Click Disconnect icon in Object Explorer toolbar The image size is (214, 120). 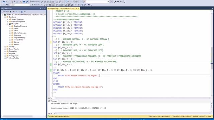pyautogui.click(x=14, y=12)
